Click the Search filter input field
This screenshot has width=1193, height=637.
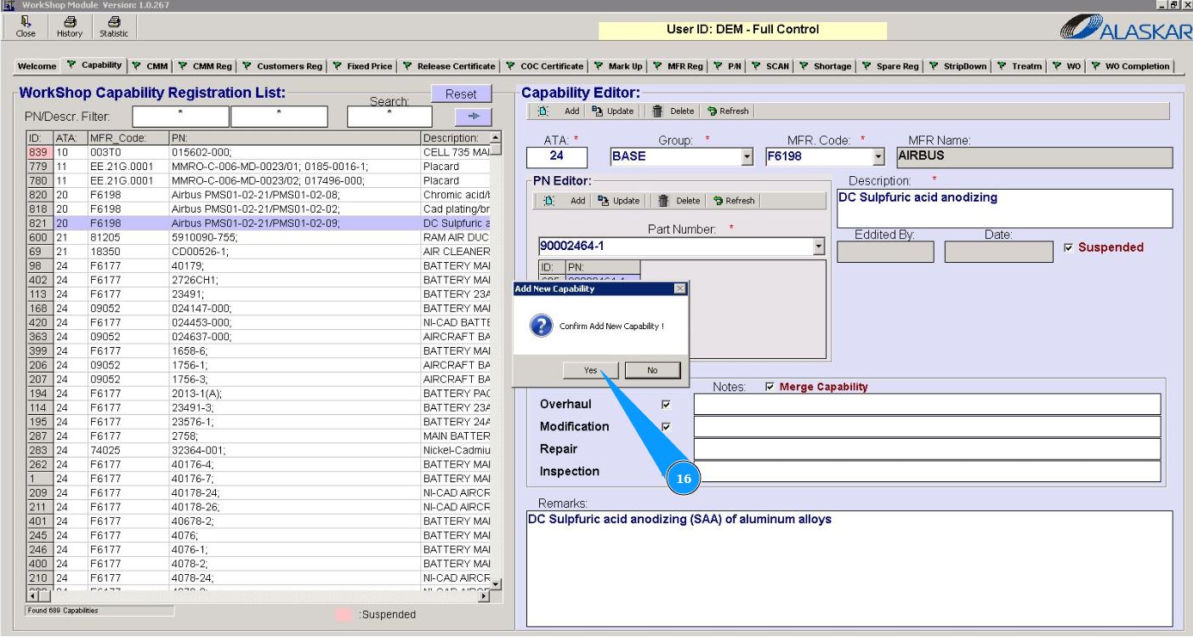tap(389, 117)
